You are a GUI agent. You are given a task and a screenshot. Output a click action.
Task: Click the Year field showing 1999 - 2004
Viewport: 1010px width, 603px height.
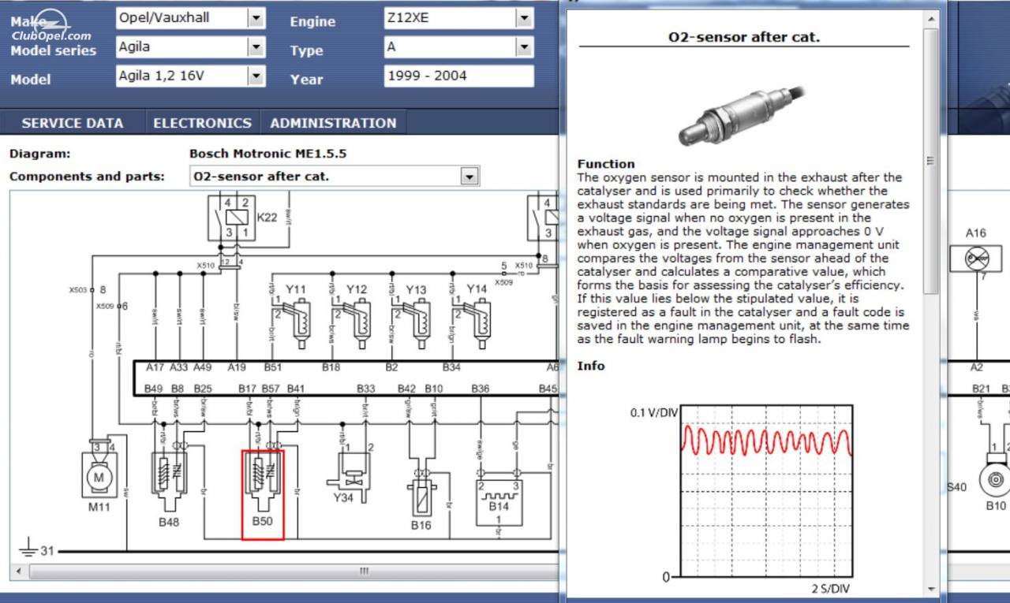(459, 76)
